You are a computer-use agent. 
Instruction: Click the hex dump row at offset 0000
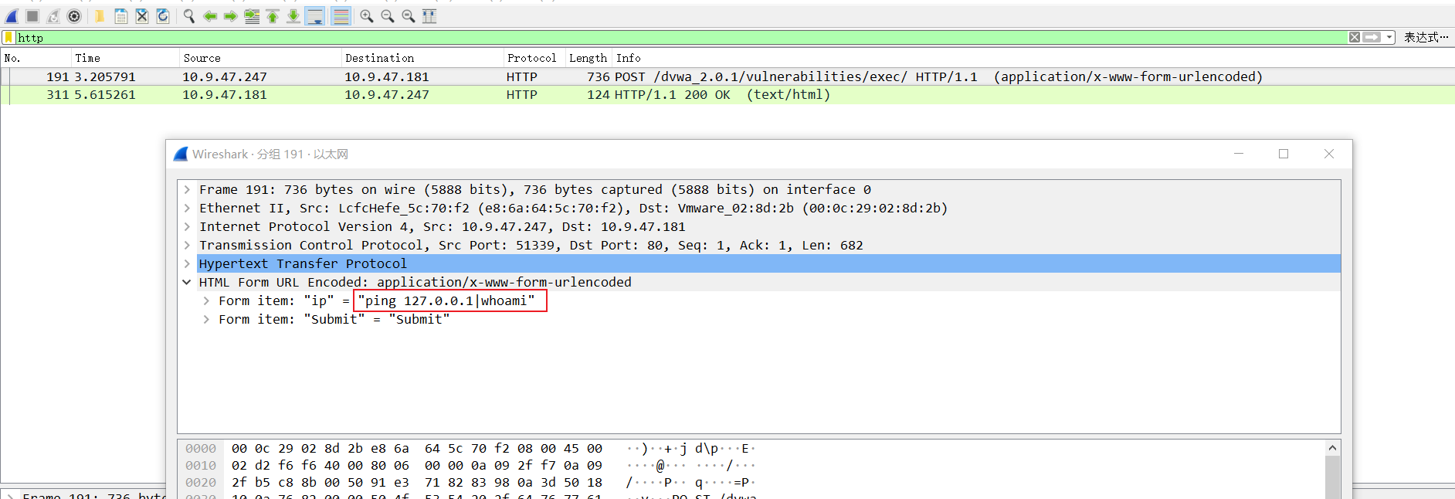point(470,448)
